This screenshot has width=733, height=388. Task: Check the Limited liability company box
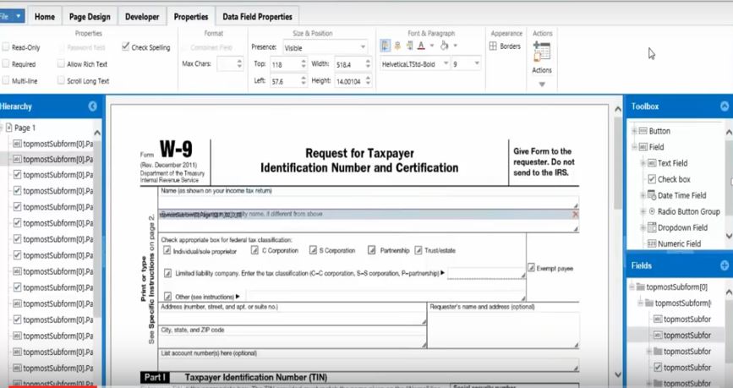pyautogui.click(x=167, y=273)
